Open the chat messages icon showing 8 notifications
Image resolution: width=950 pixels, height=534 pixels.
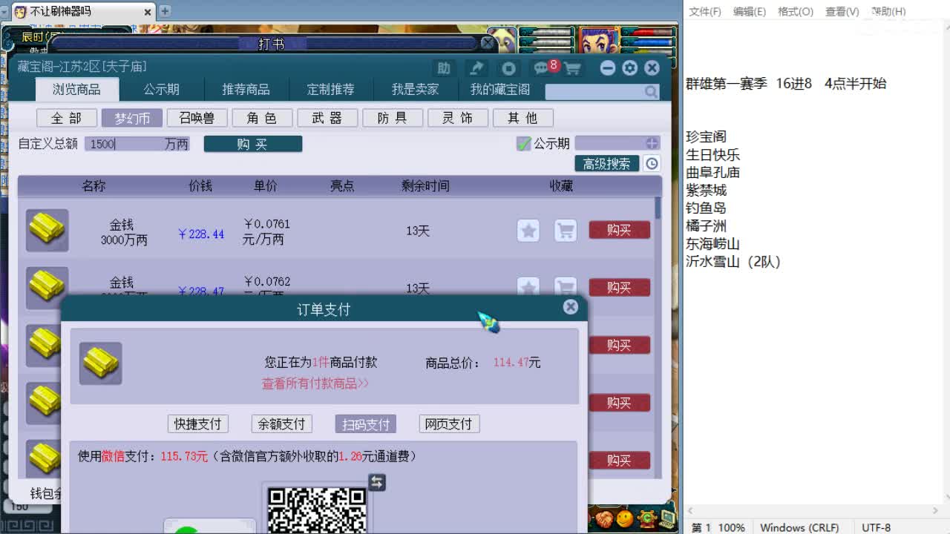(540, 67)
